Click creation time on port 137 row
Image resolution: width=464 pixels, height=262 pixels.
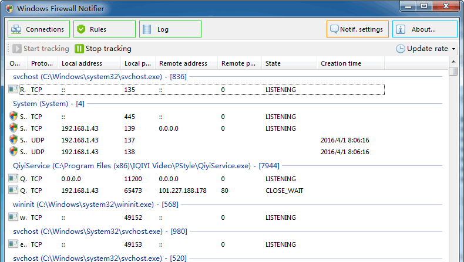point(345,140)
